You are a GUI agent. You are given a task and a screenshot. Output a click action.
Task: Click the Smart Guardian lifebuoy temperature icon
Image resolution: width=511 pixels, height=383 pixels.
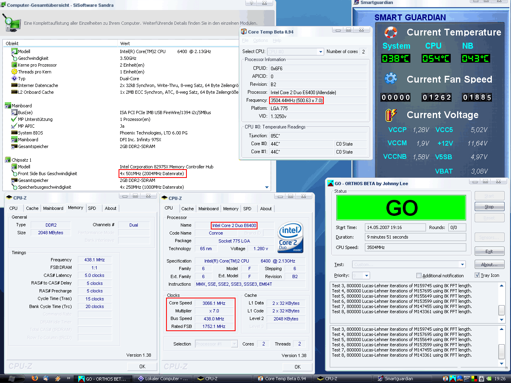(x=390, y=32)
